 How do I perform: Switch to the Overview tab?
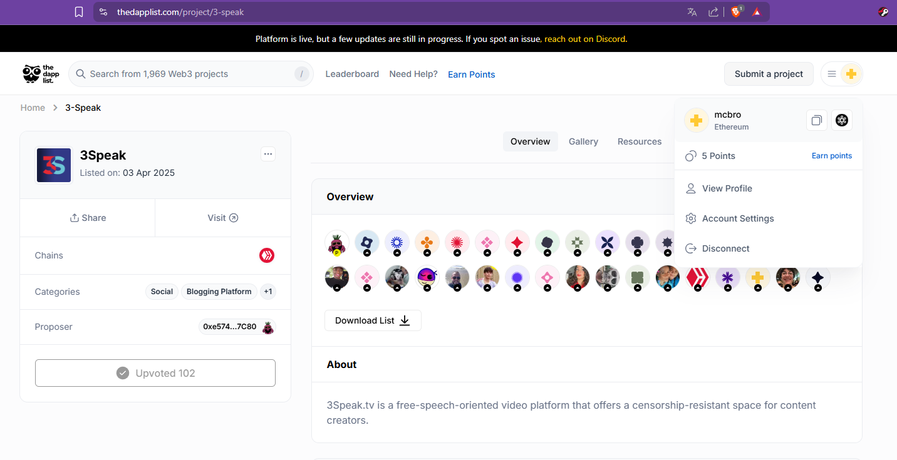(x=531, y=141)
